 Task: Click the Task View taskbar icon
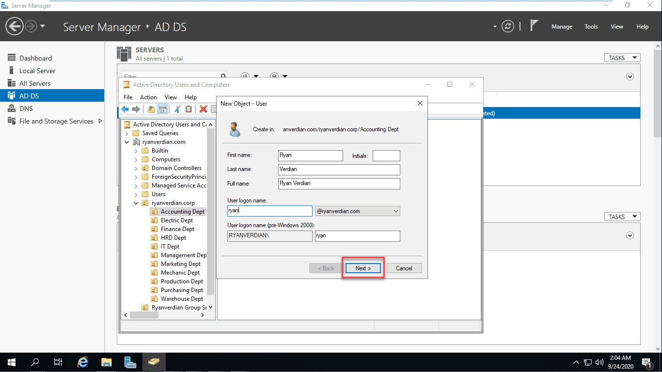click(x=58, y=362)
